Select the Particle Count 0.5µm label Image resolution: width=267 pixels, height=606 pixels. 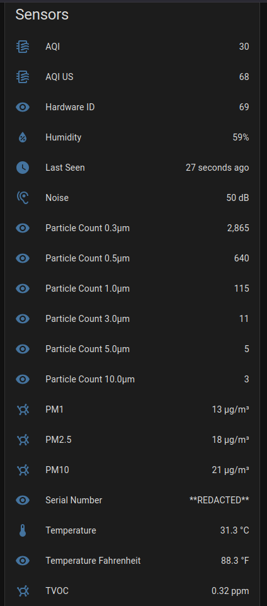(88, 258)
